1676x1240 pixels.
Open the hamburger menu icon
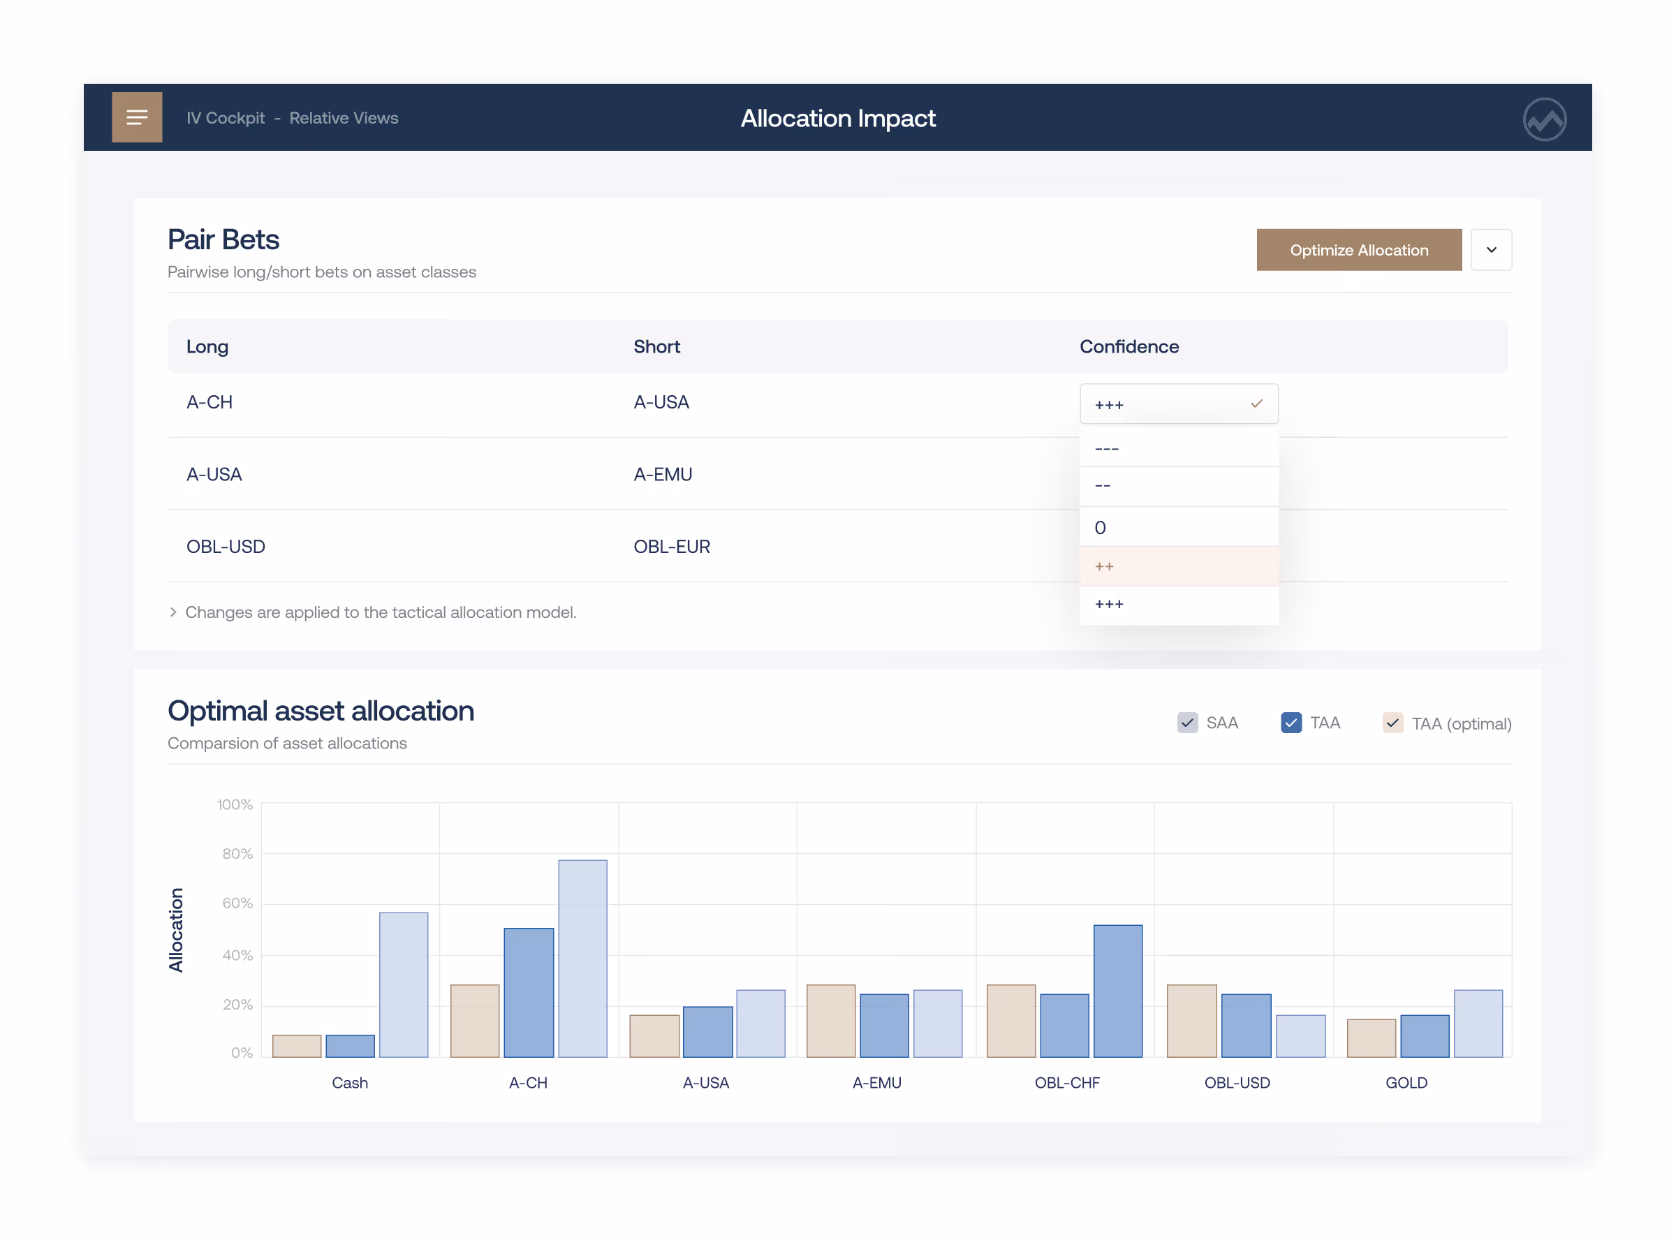coord(137,117)
